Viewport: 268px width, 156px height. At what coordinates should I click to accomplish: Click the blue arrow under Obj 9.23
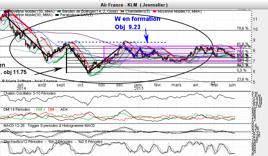[x=147, y=36]
